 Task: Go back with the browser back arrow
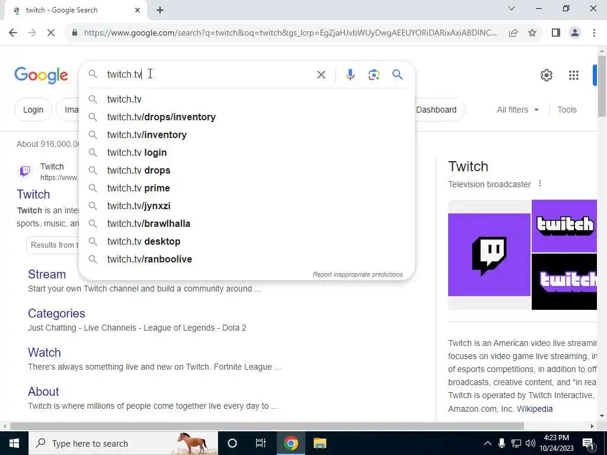click(13, 33)
